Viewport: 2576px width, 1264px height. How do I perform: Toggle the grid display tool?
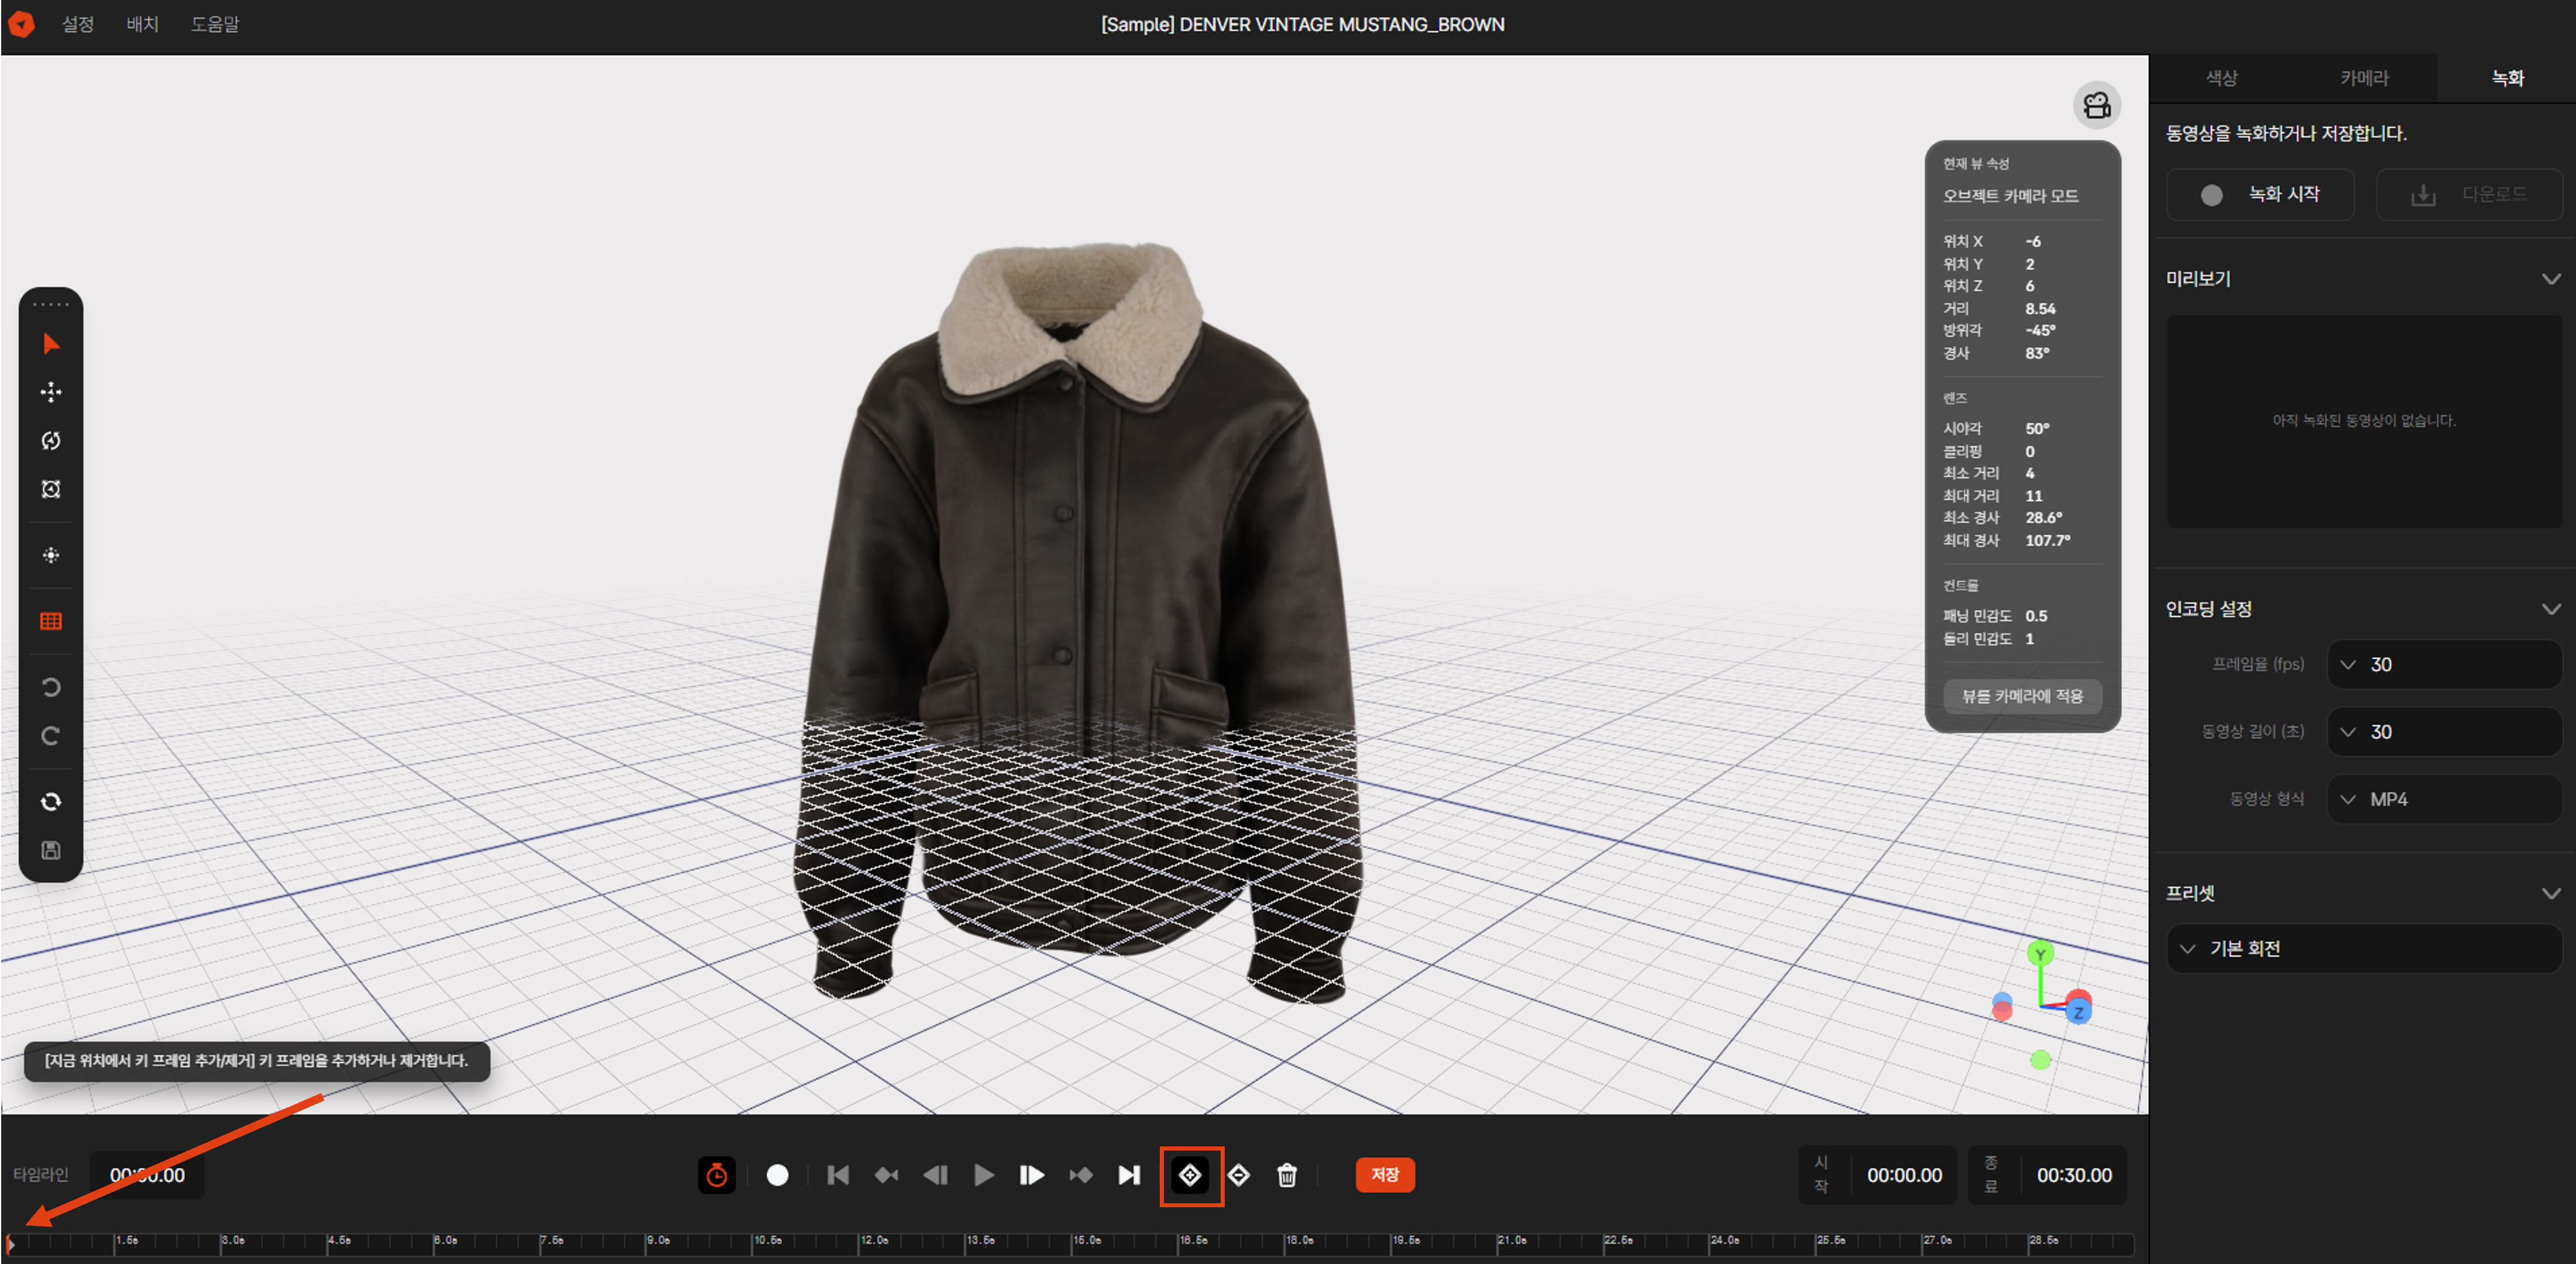51,621
